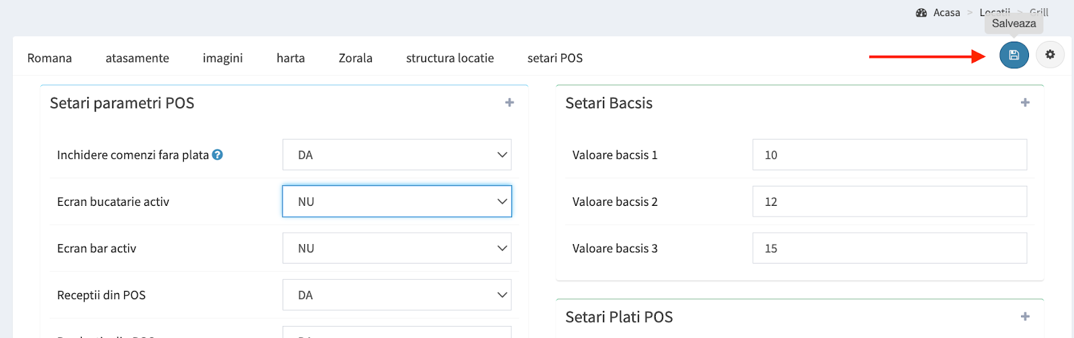Expand Setari Plati POS plus icon
This screenshot has height=338, width=1074.
pyautogui.click(x=1025, y=317)
